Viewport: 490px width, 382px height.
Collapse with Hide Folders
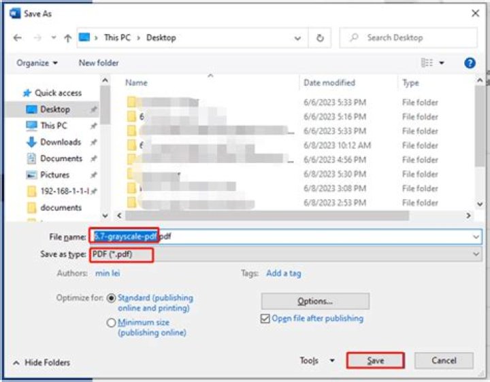pos(42,363)
